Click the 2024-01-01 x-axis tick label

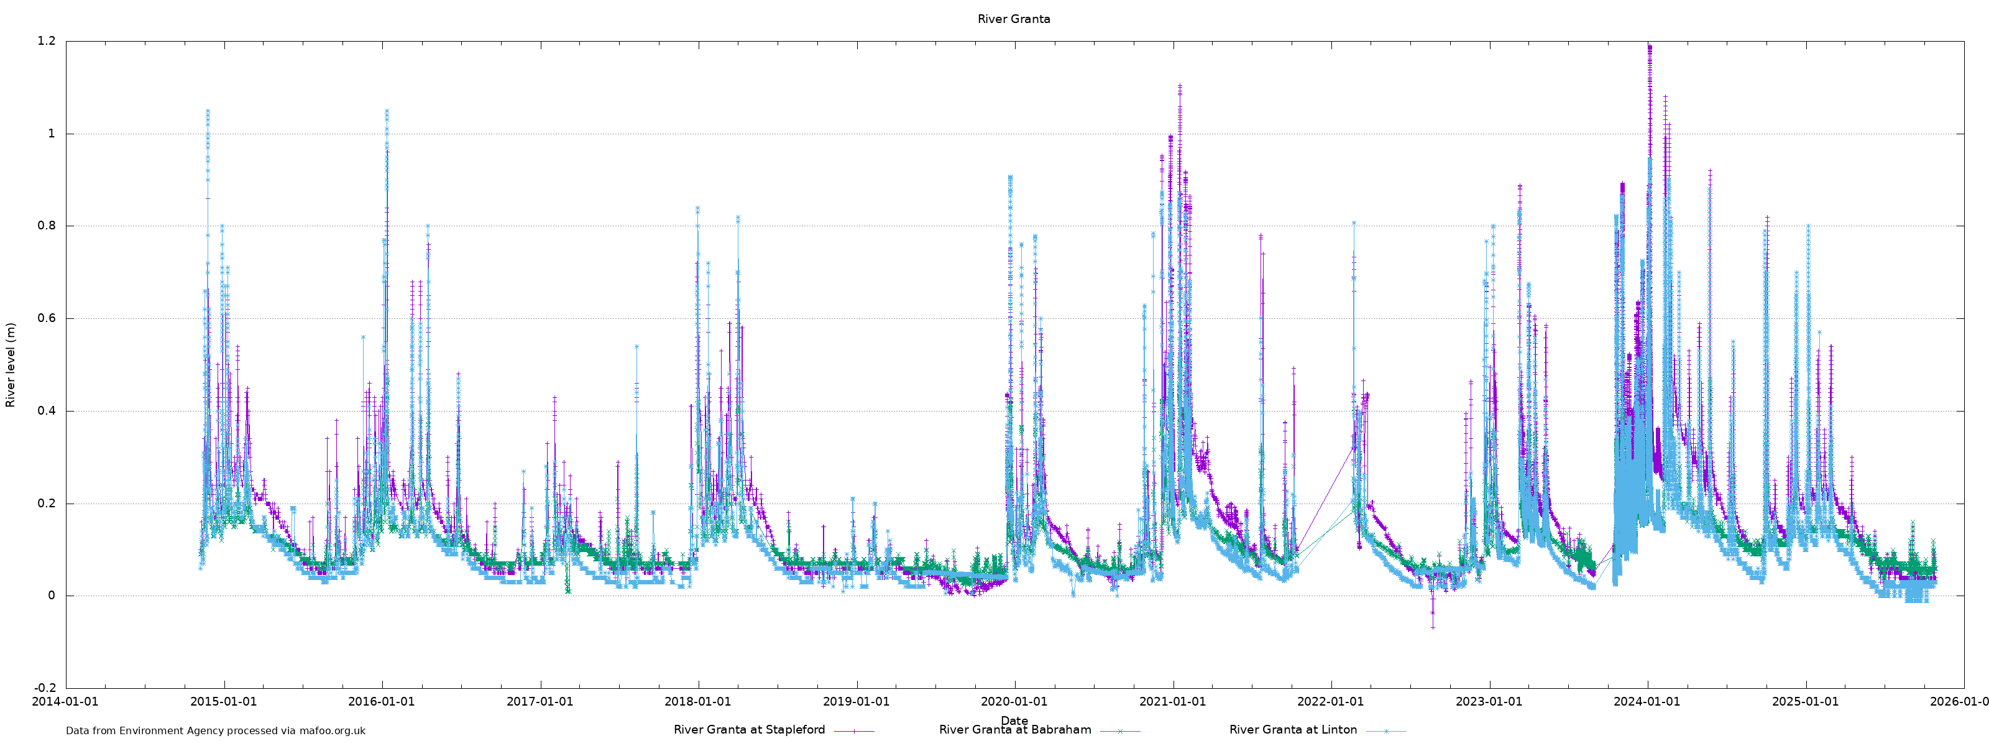tap(1647, 702)
